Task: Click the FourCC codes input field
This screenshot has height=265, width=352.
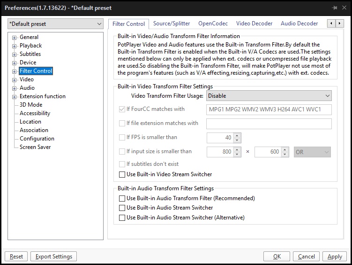Action: pos(269,109)
